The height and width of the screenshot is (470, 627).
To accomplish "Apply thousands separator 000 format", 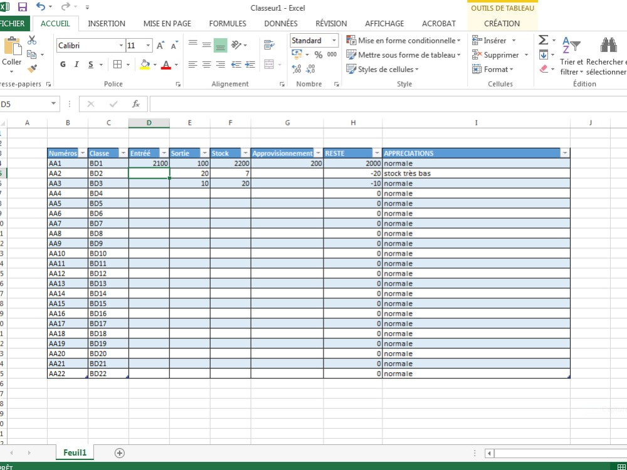I will 332,55.
